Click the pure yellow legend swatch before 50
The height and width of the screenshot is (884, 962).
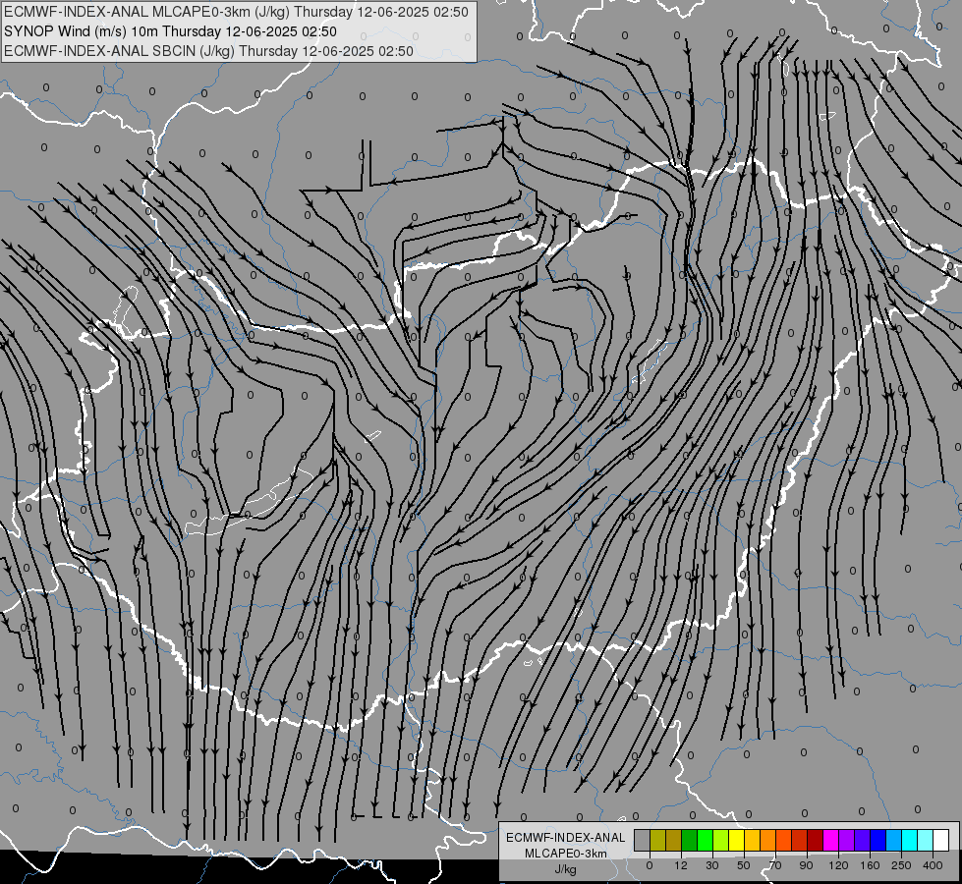click(x=736, y=840)
